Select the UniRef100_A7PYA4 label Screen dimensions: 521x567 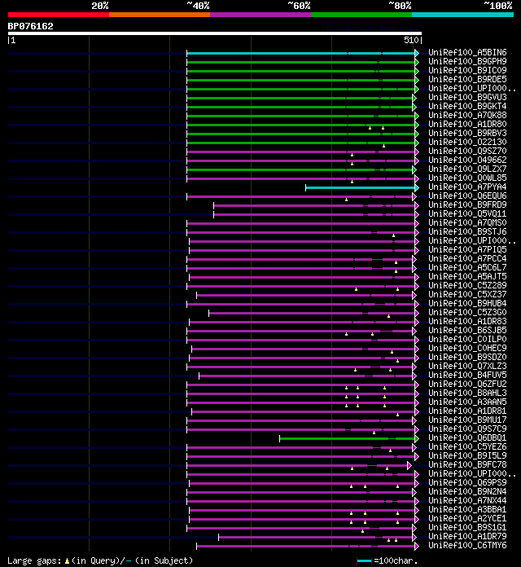coord(467,187)
